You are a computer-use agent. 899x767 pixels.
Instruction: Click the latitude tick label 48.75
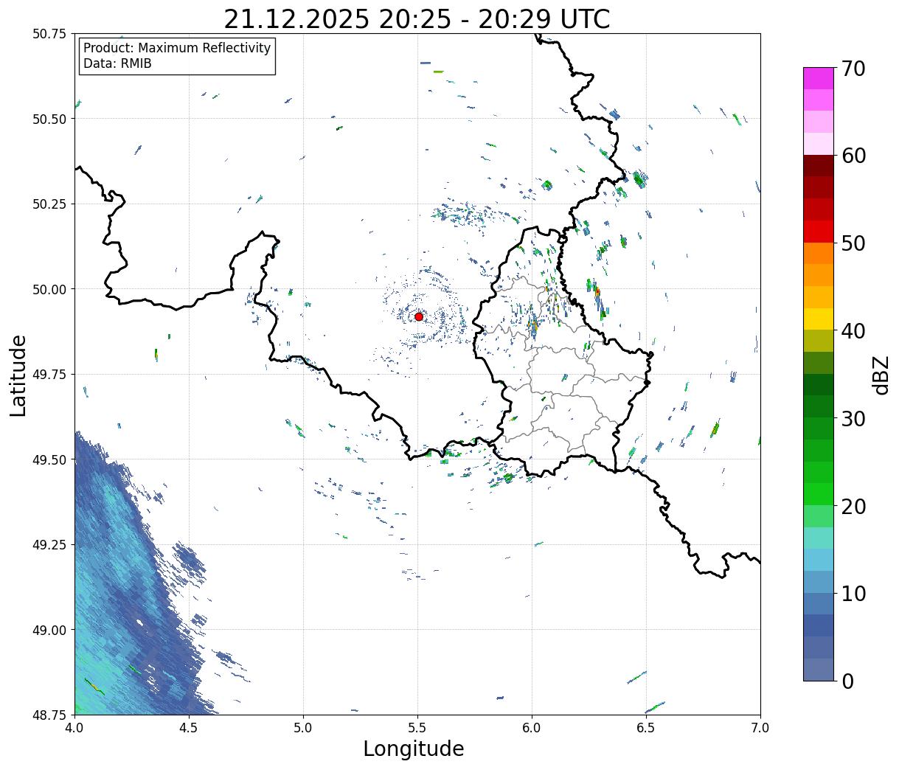tap(50, 715)
